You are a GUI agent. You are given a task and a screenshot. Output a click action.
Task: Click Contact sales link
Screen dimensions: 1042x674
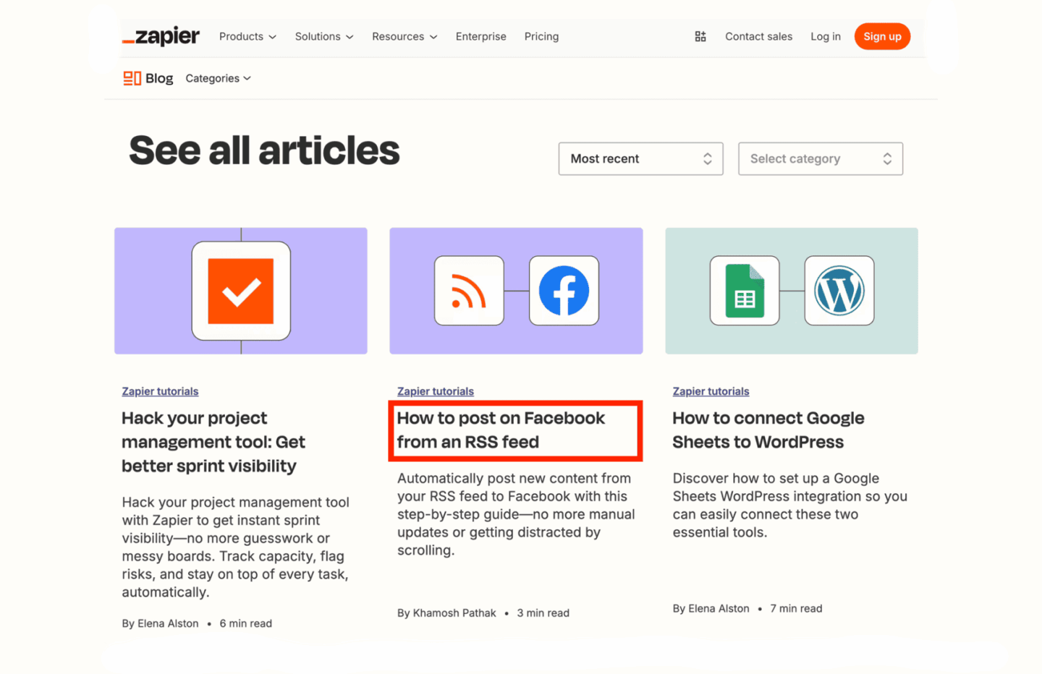[758, 36]
